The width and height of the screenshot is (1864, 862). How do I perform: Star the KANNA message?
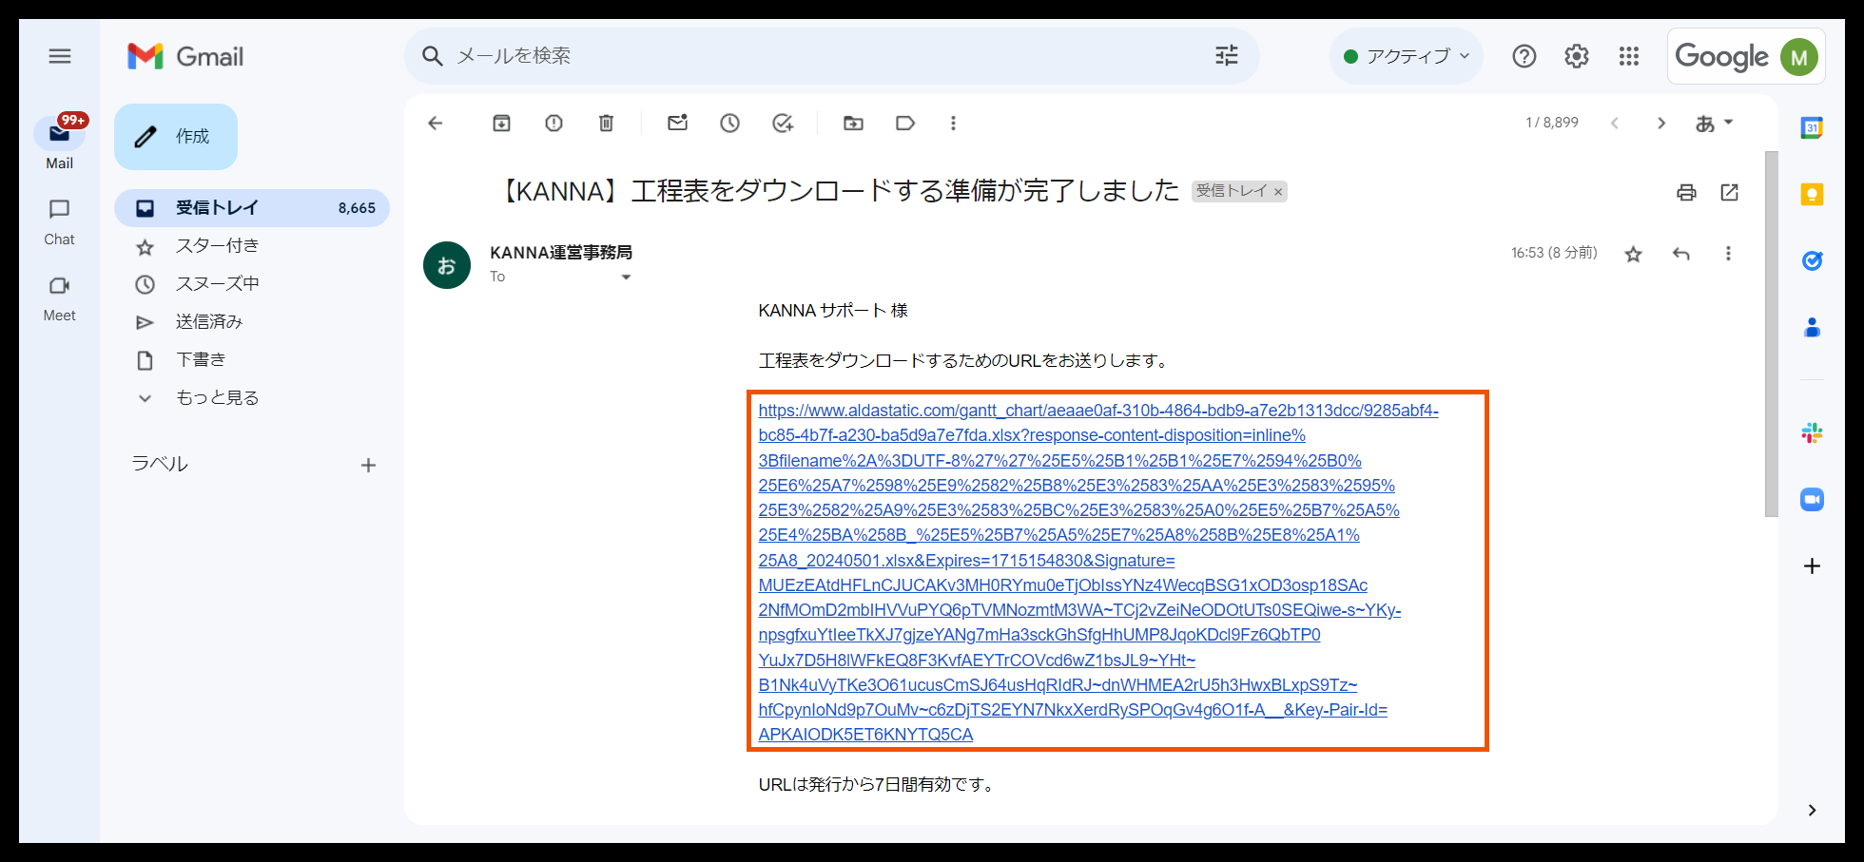pyautogui.click(x=1633, y=254)
